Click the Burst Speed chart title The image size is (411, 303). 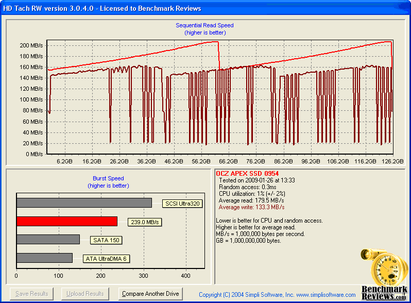[108, 178]
